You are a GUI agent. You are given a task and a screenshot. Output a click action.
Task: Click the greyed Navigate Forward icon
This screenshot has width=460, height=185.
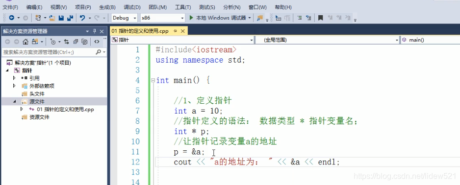[x=26, y=18]
